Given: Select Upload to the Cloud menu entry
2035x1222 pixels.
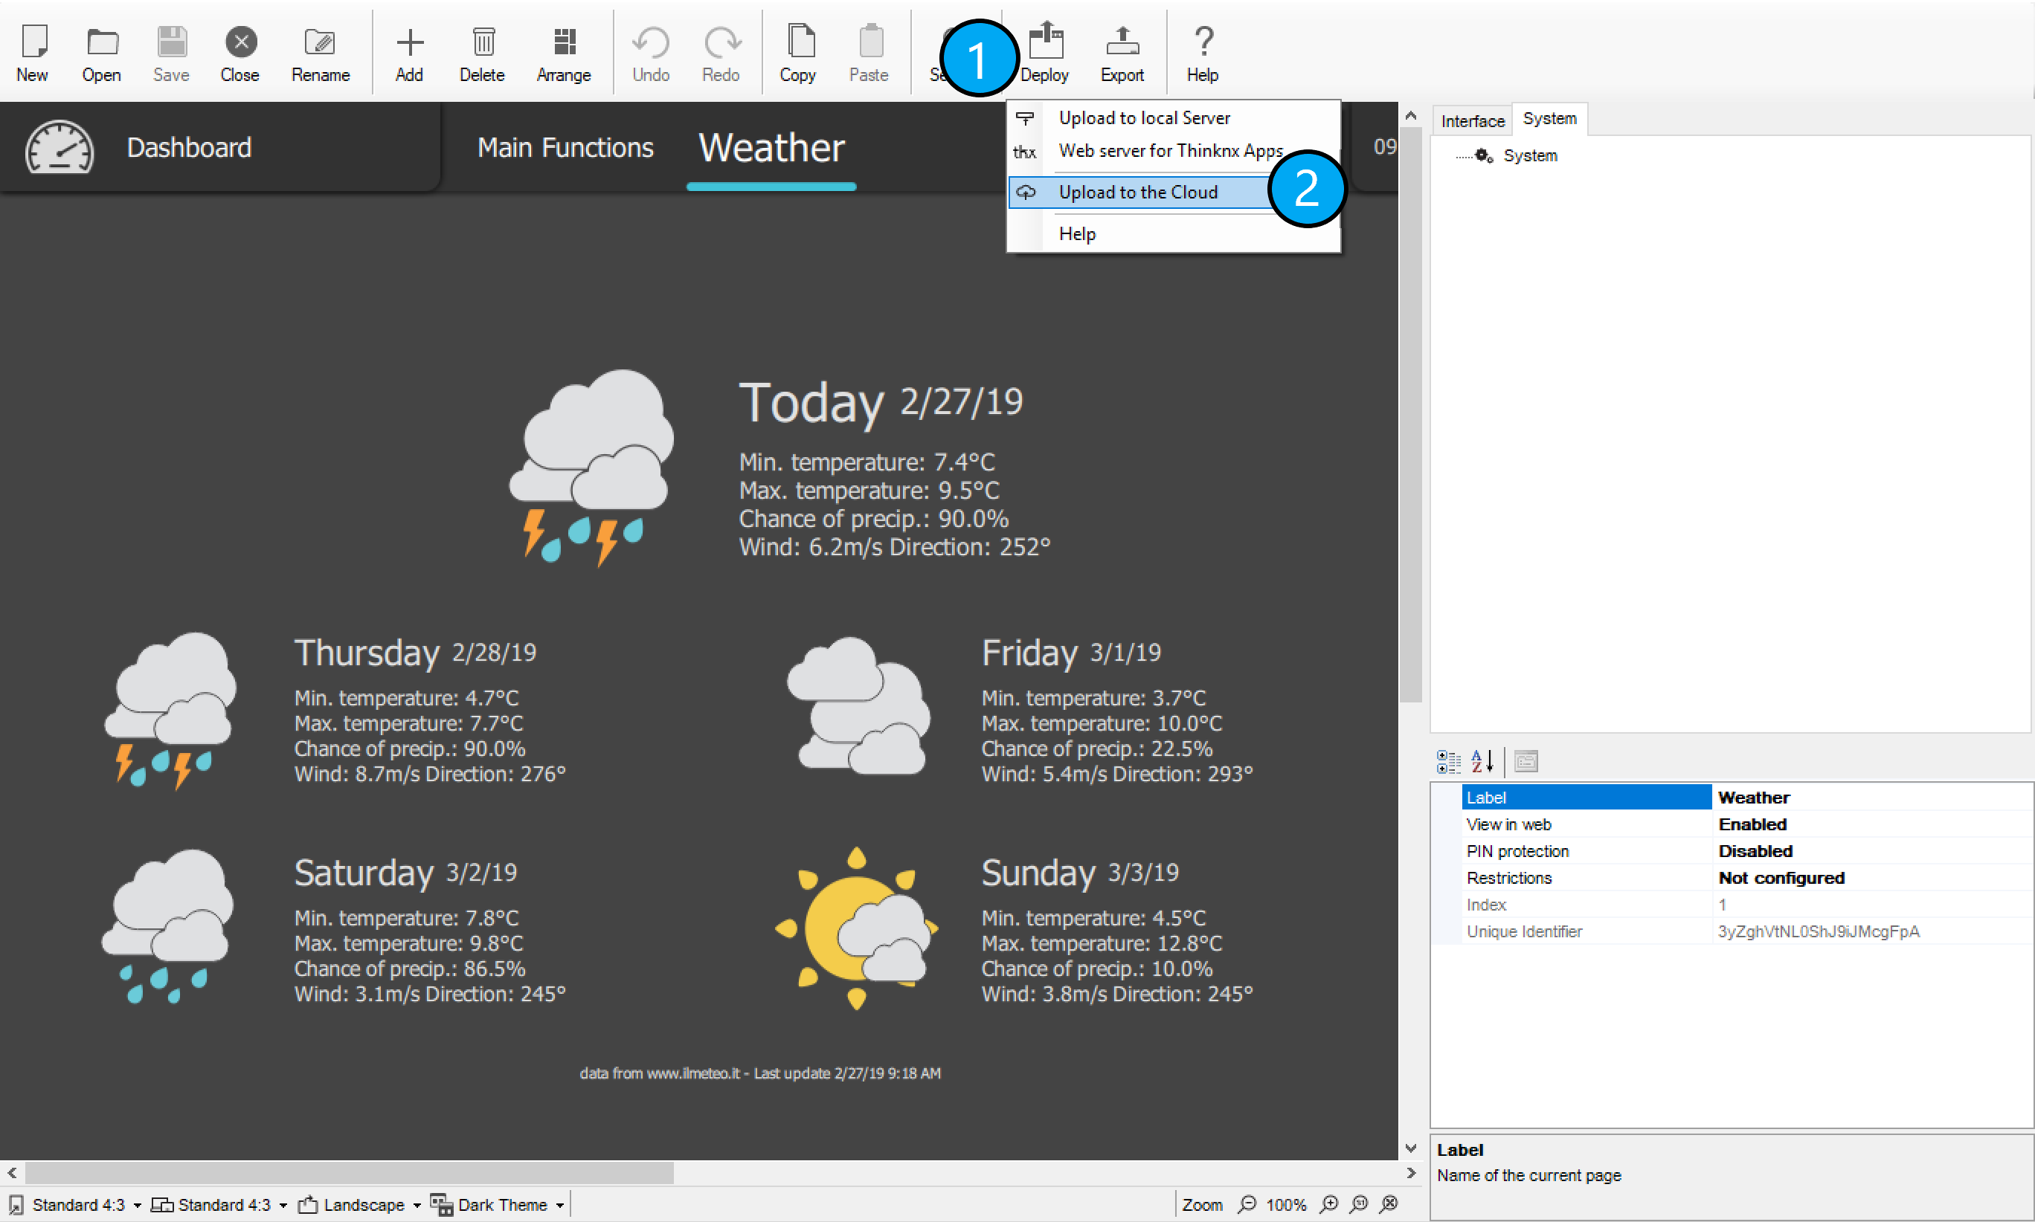Looking at the screenshot, I should [x=1137, y=192].
